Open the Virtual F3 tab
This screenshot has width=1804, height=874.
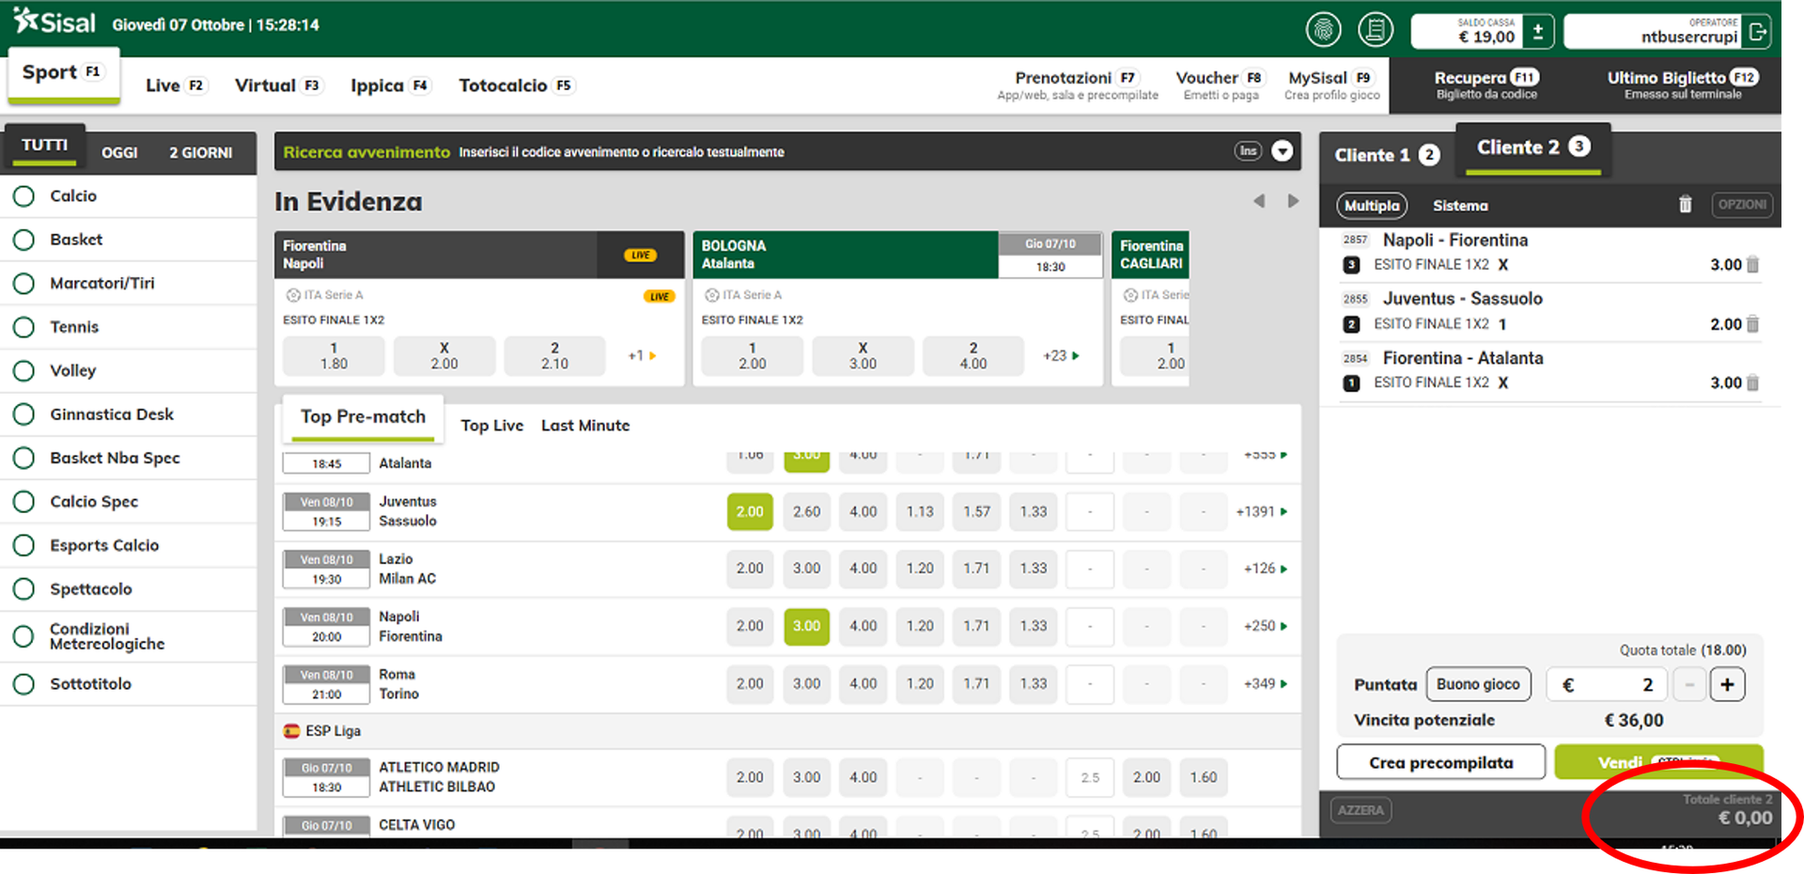tap(278, 86)
